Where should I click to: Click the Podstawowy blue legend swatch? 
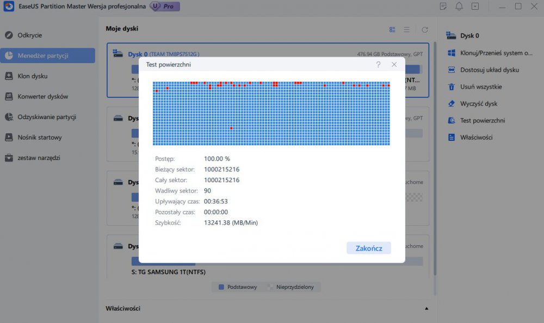coord(221,287)
